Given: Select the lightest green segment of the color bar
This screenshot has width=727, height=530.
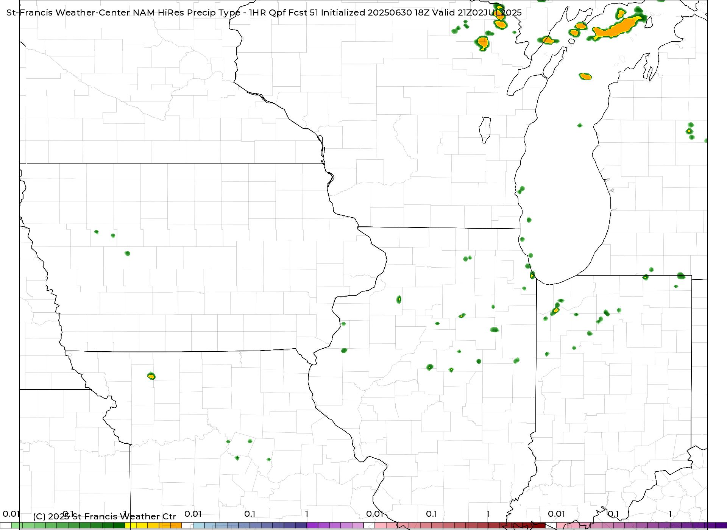Looking at the screenshot, I should (17, 525).
